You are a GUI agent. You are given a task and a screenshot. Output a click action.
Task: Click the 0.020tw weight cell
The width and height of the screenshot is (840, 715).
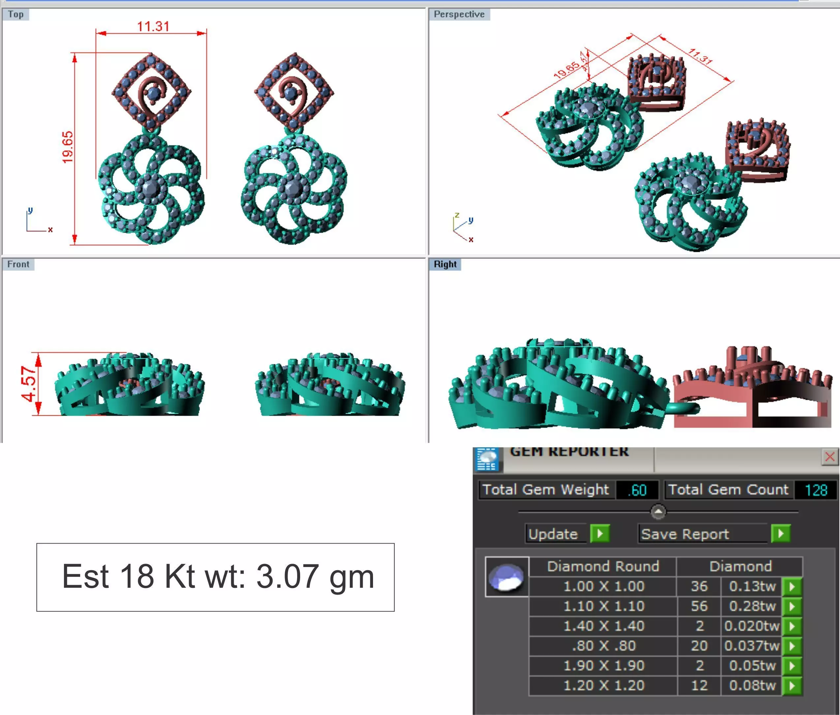752,626
